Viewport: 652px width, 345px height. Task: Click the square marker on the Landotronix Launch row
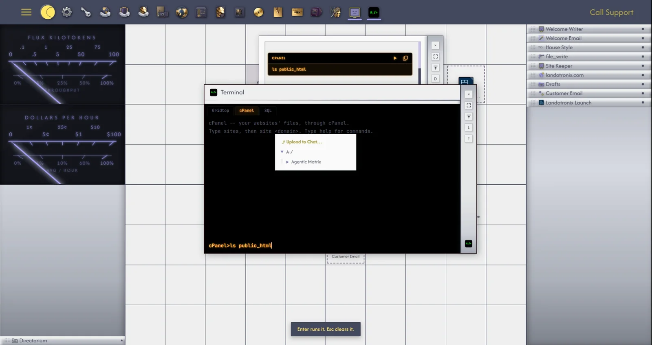coord(643,103)
